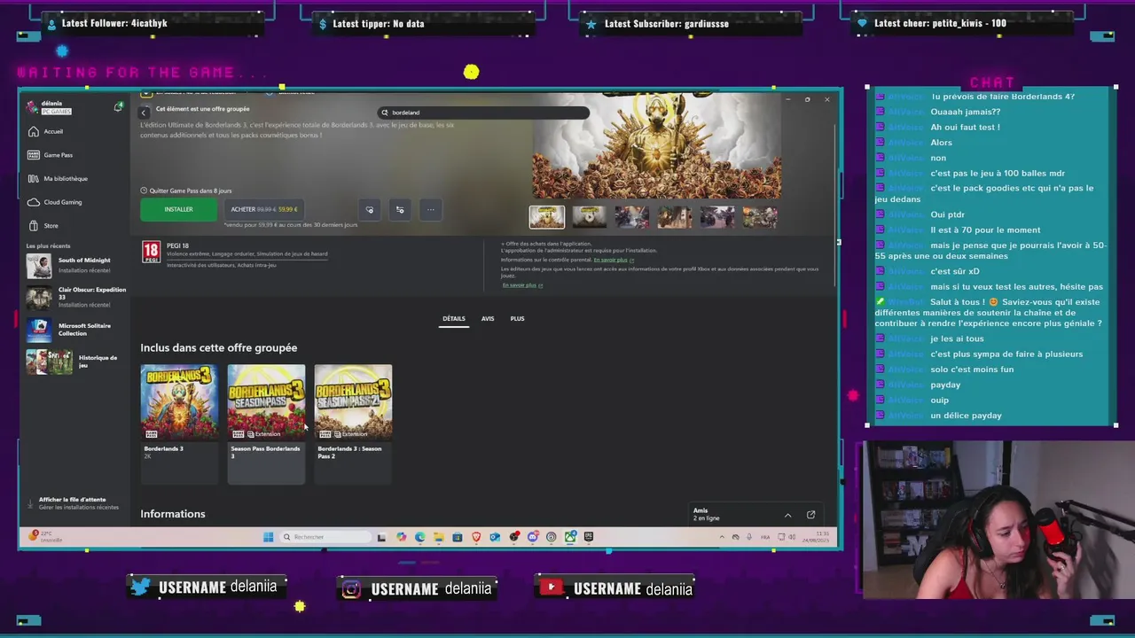Click the taskbar Rechercher search box

click(x=325, y=537)
